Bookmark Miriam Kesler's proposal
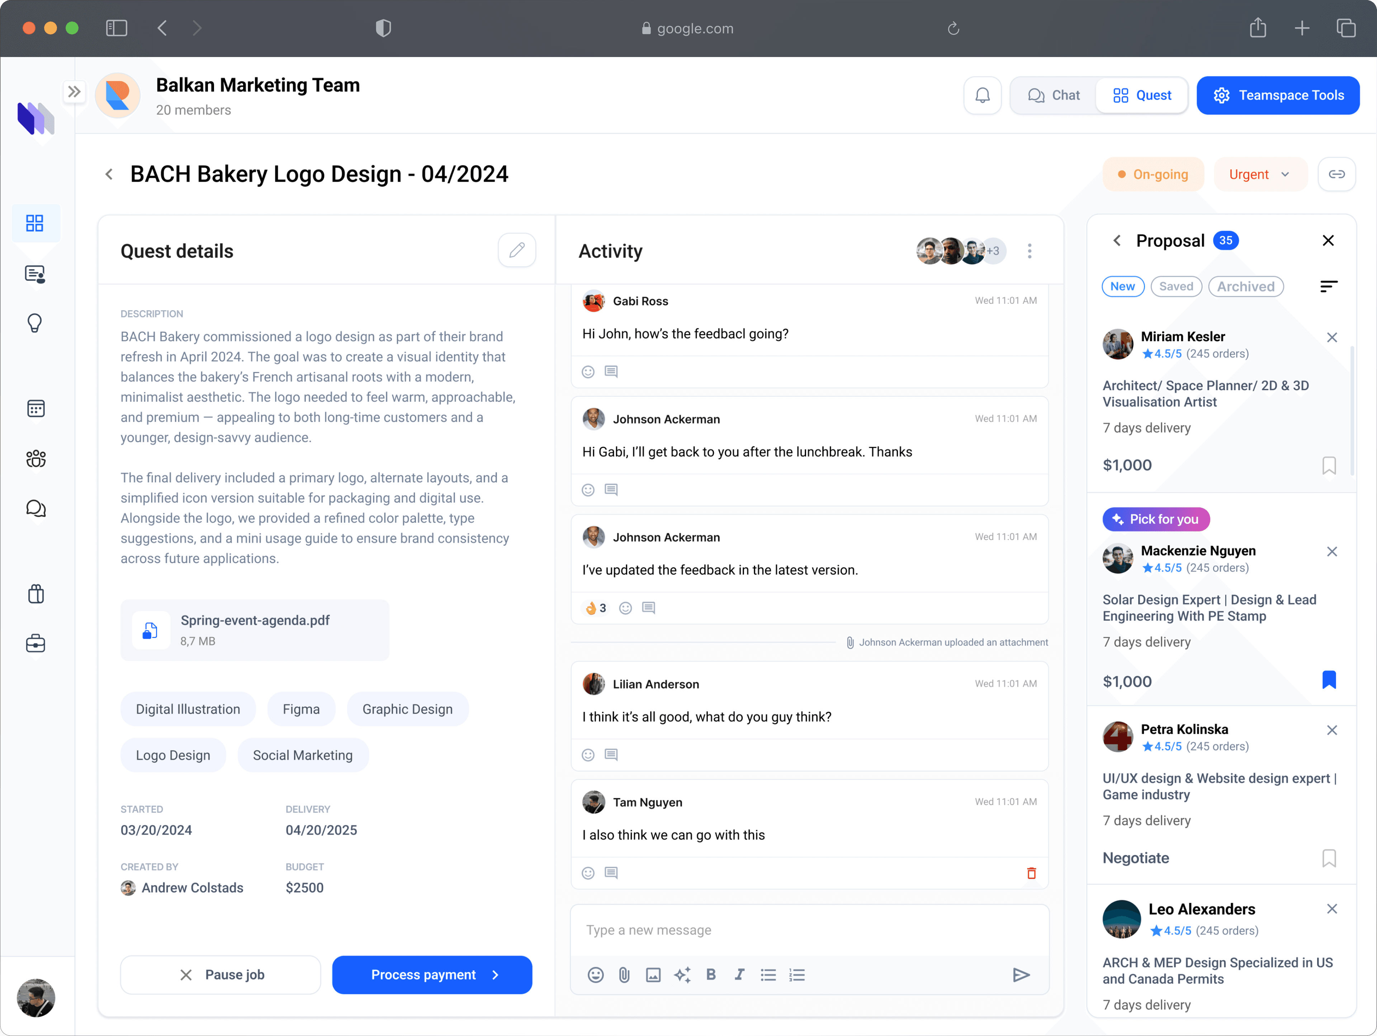 click(1329, 465)
